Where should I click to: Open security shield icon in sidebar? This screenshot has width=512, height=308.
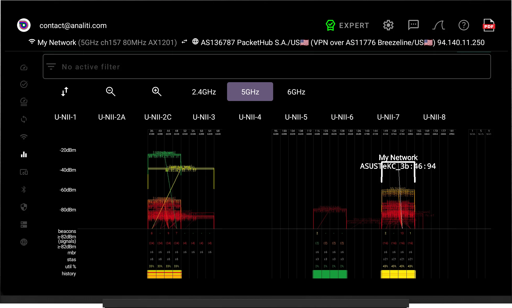(x=24, y=207)
